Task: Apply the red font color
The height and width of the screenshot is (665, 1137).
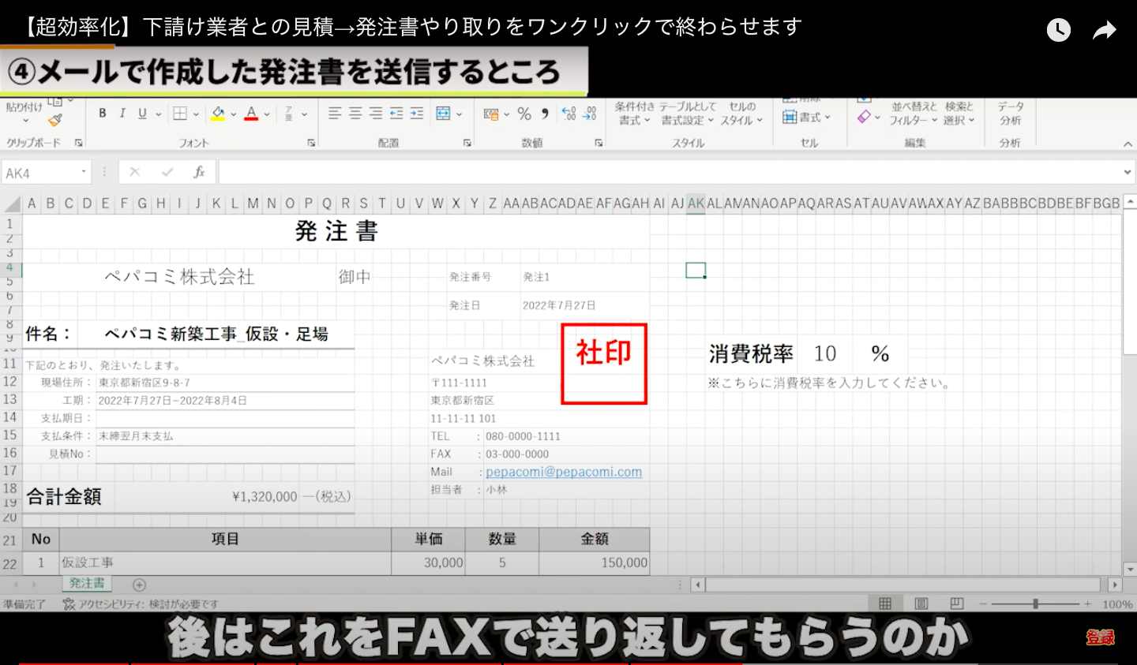Action: (x=251, y=114)
